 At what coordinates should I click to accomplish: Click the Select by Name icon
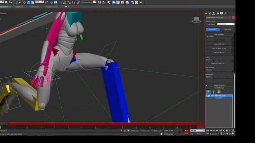click(11, 2)
